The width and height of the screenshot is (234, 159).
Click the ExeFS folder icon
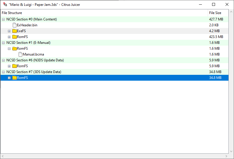click(14, 31)
